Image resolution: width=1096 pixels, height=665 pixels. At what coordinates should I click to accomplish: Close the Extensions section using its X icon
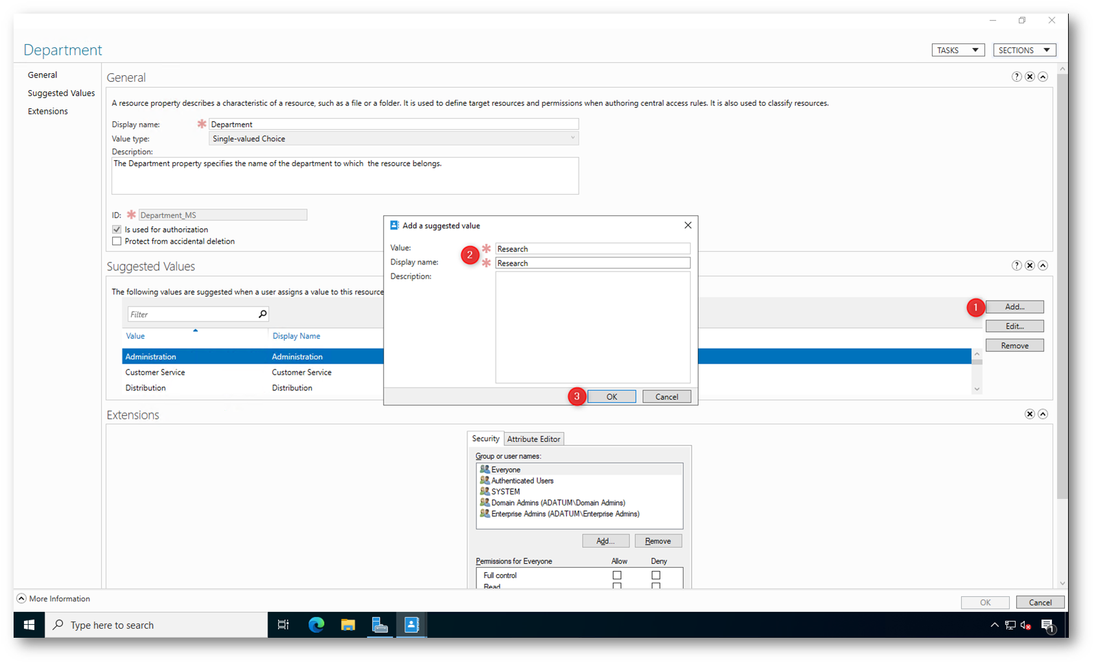click(1029, 414)
